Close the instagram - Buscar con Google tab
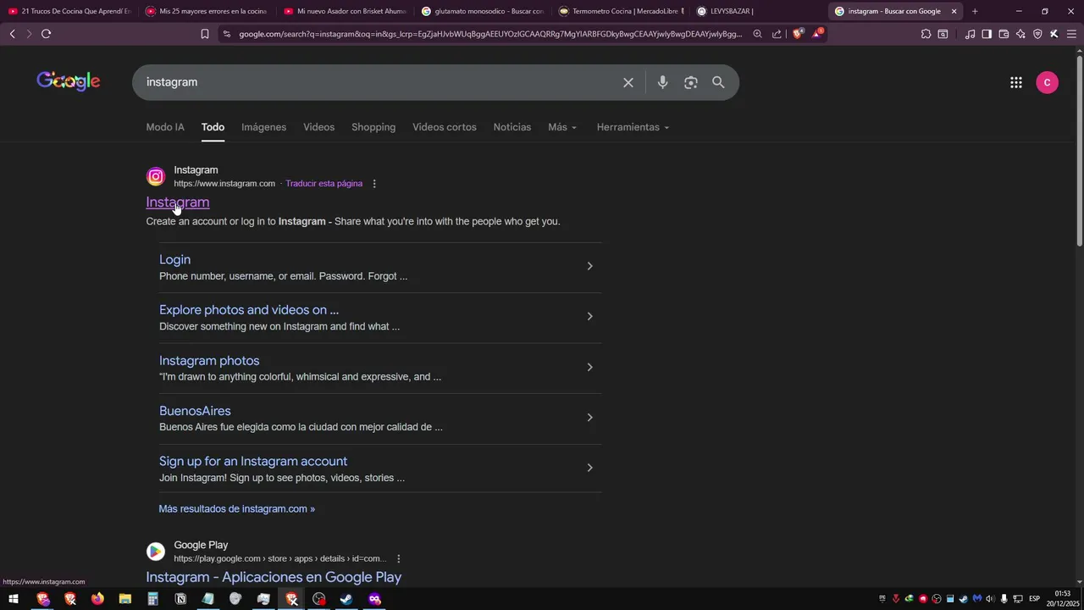The image size is (1084, 610). pyautogui.click(x=954, y=11)
